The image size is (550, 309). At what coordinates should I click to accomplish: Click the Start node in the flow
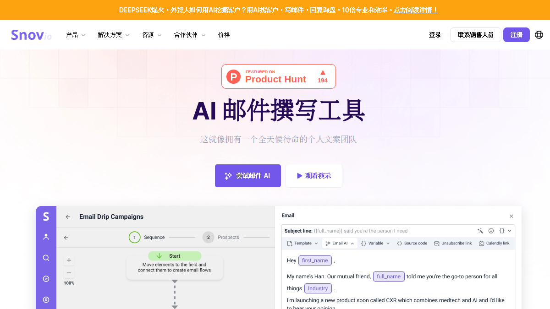pyautogui.click(x=175, y=256)
